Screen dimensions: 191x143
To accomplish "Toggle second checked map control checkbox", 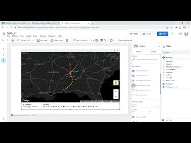I will (x=133, y=75).
